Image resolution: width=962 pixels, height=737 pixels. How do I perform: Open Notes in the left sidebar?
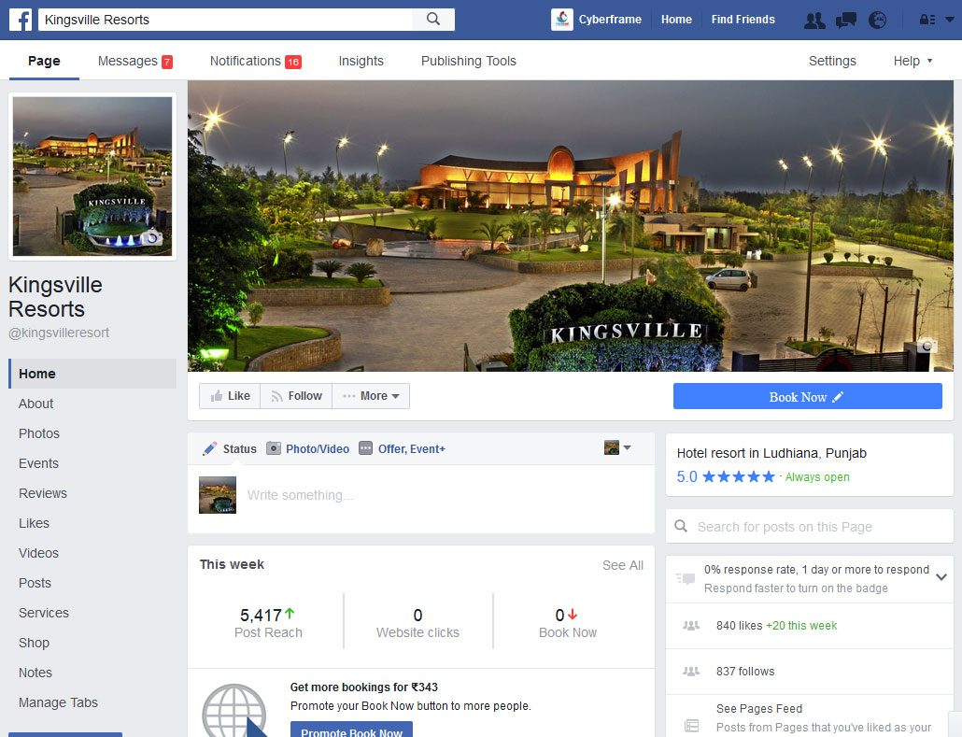[x=35, y=673]
